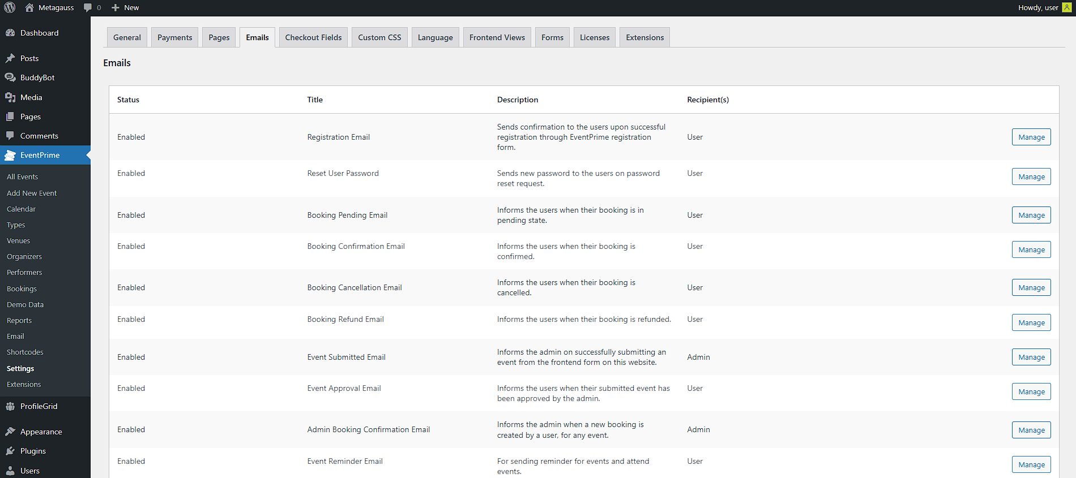Open the Types submenu link
This screenshot has height=478, width=1076.
pos(16,225)
